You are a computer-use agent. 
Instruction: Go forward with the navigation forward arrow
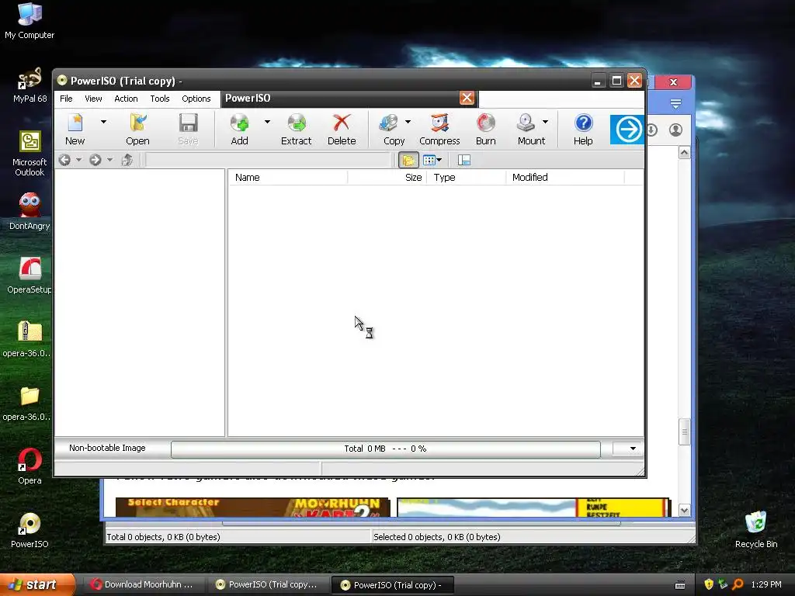[95, 160]
